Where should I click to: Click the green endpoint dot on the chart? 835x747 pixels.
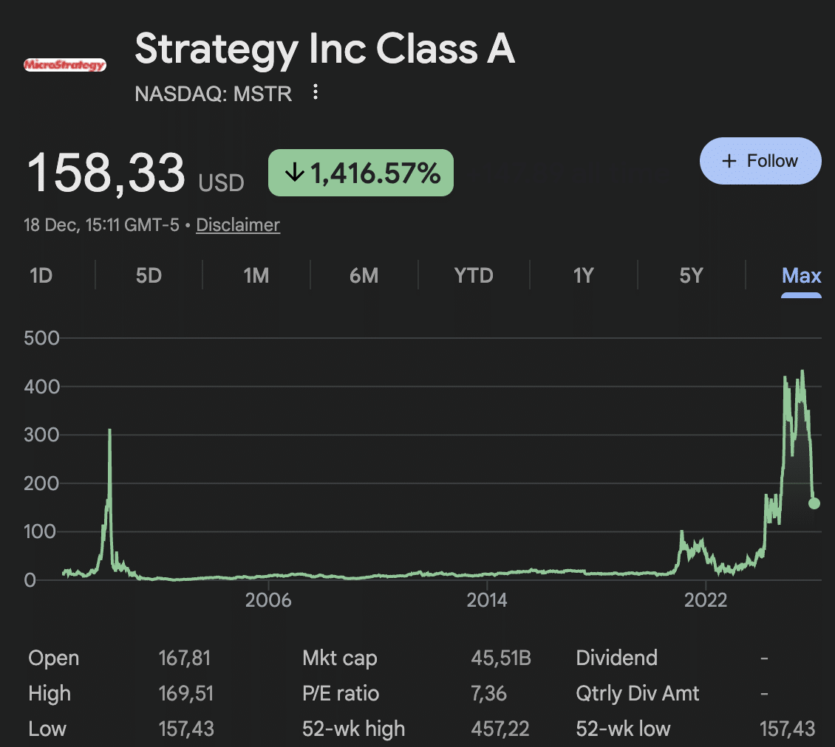pyautogui.click(x=813, y=503)
